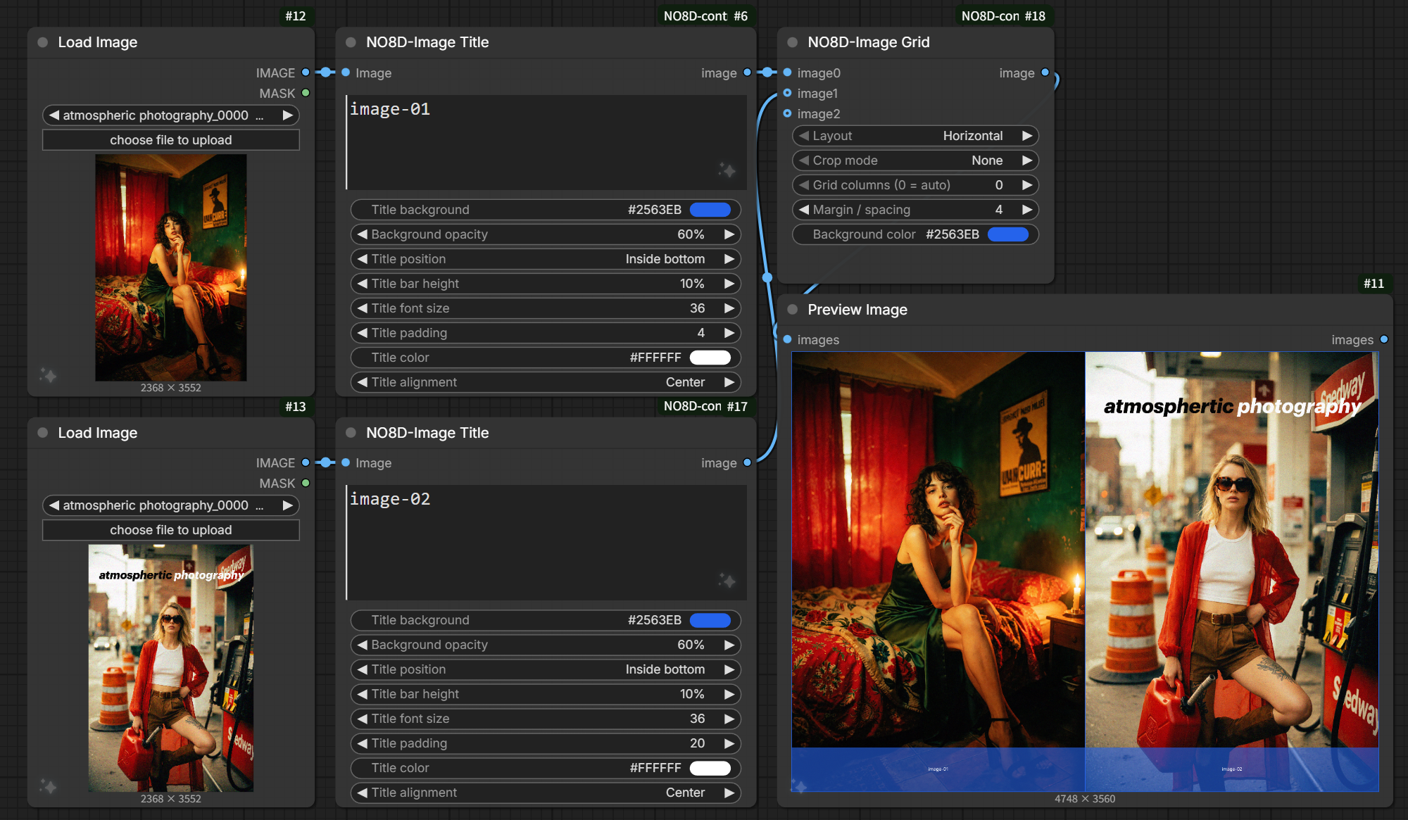Image resolution: width=1408 pixels, height=820 pixels.
Task: Open Title color white swatch in node #6
Action: [710, 358]
